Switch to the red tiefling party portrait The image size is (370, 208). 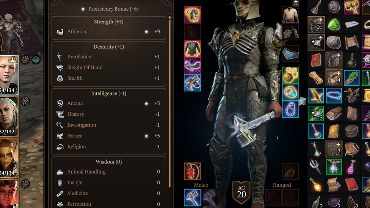pyautogui.click(x=9, y=194)
